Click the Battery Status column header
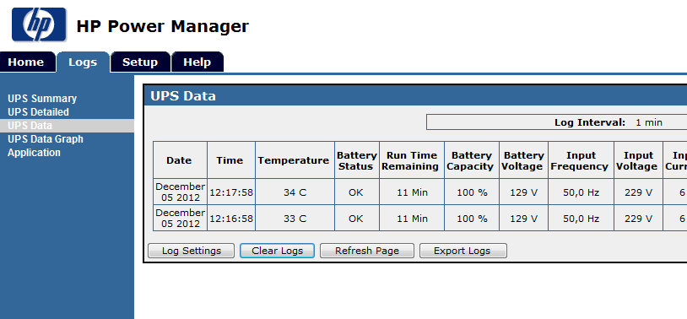Viewport: 687px width, 319px height. point(357,160)
